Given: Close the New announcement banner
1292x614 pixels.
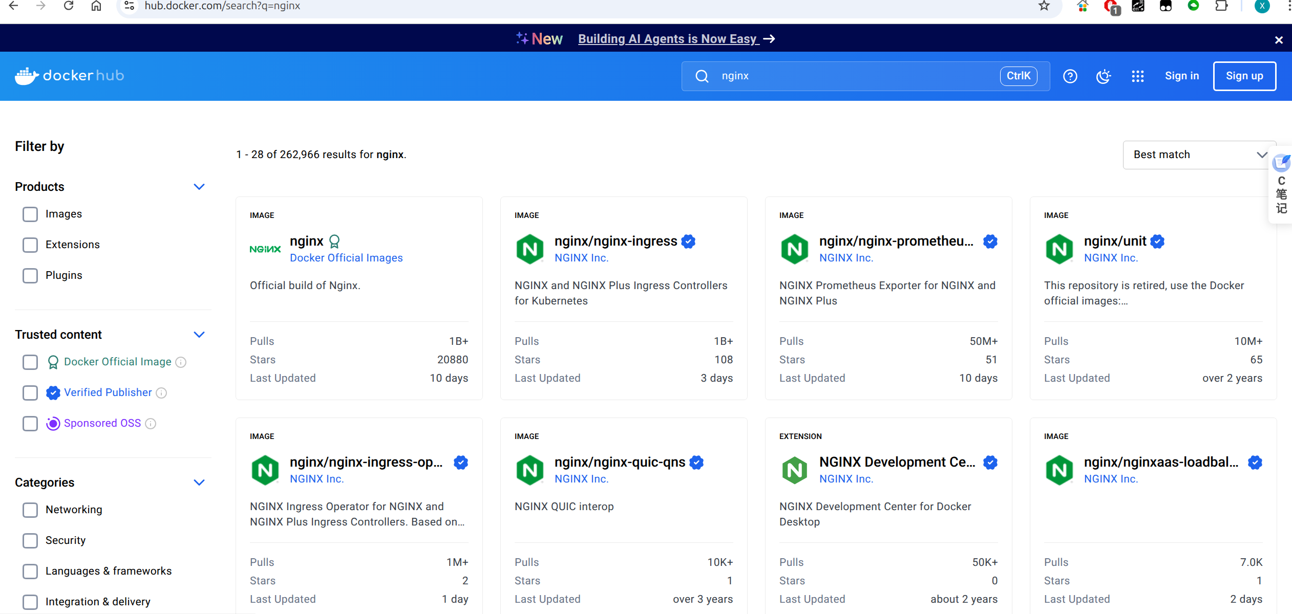Looking at the screenshot, I should point(1279,40).
